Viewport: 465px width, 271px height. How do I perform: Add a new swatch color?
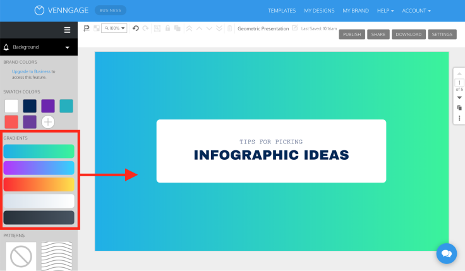coord(48,122)
